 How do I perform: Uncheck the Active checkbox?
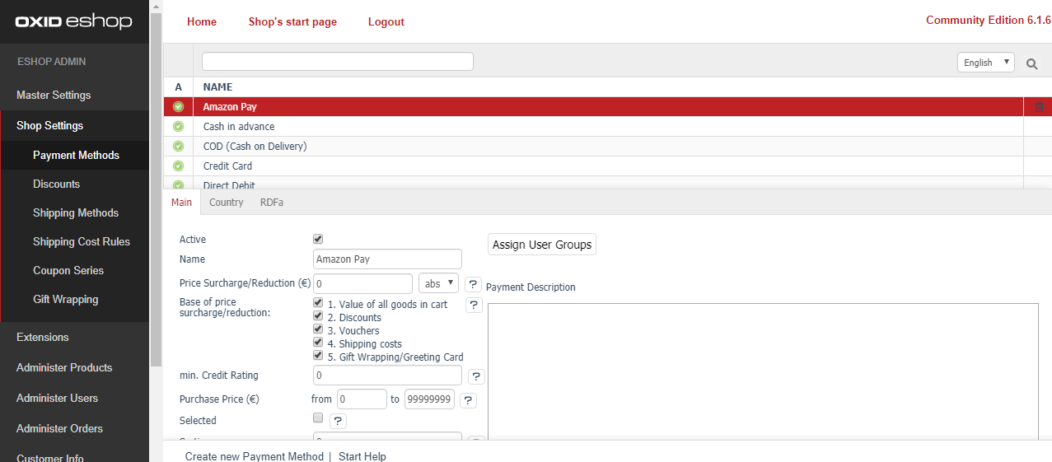pos(318,239)
